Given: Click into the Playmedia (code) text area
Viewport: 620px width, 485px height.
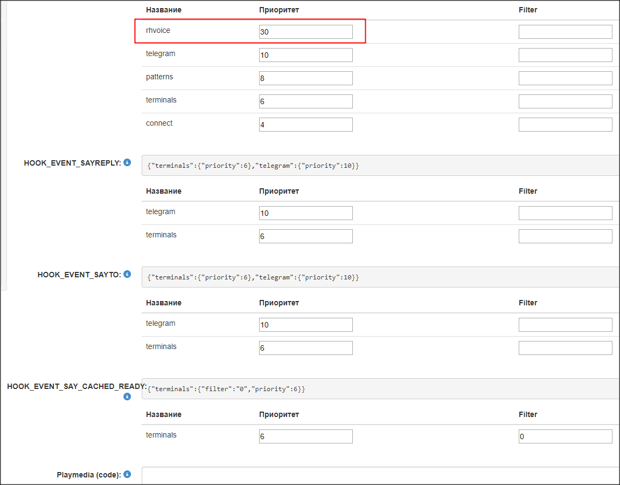Looking at the screenshot, I should [380, 475].
